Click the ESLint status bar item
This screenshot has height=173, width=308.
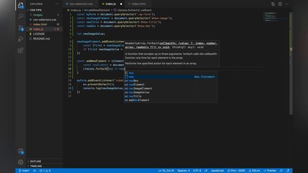(254, 171)
